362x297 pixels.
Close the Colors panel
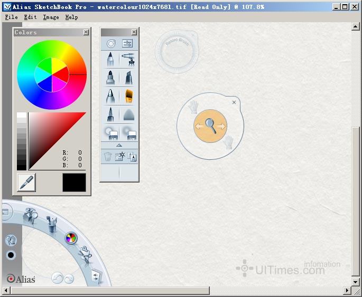(x=86, y=32)
